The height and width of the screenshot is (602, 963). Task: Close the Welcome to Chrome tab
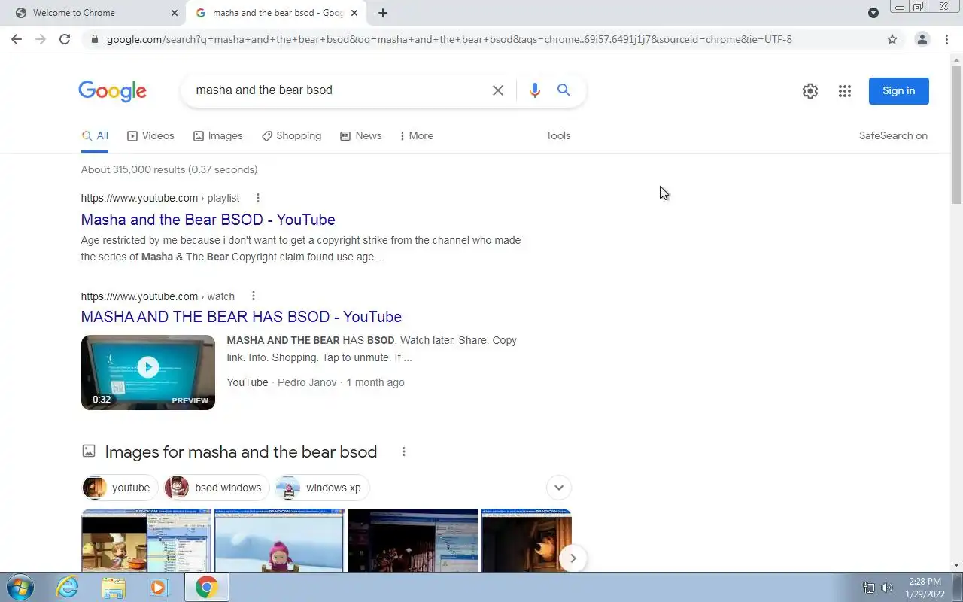tap(175, 13)
